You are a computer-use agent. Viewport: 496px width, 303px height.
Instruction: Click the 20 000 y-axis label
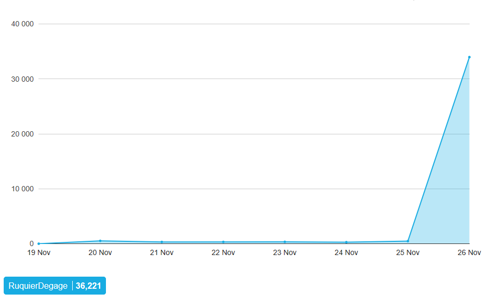(x=23, y=134)
